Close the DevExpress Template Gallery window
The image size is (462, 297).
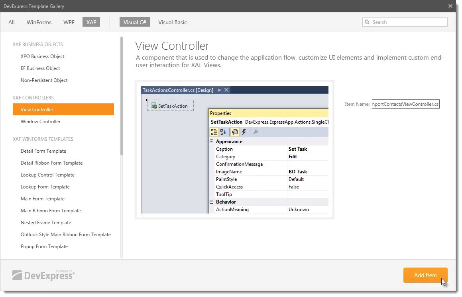coord(450,6)
